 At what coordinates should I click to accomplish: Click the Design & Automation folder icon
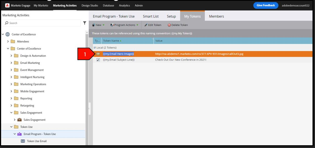(16, 56)
